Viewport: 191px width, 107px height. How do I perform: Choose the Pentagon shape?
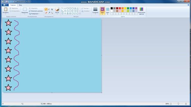pyautogui.click(x=67, y=11)
